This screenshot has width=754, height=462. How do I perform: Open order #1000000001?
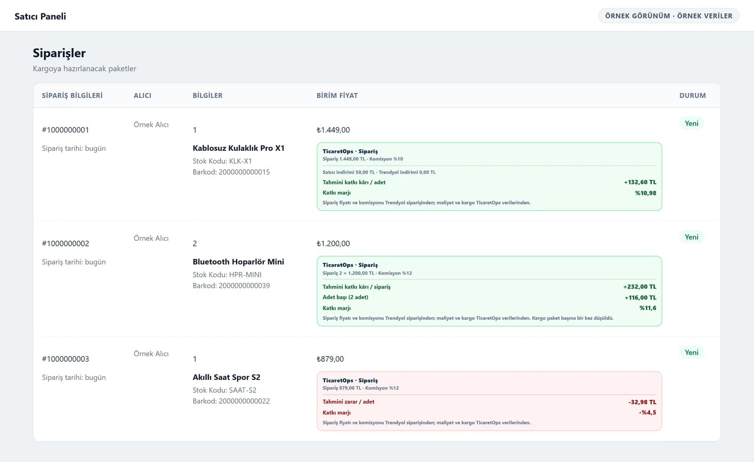coord(66,130)
